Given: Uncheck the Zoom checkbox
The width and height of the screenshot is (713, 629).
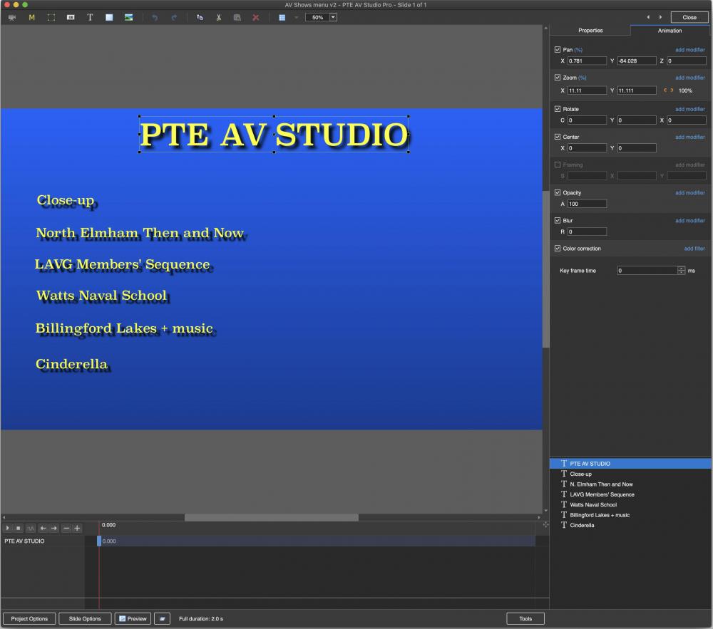Looking at the screenshot, I should point(558,78).
